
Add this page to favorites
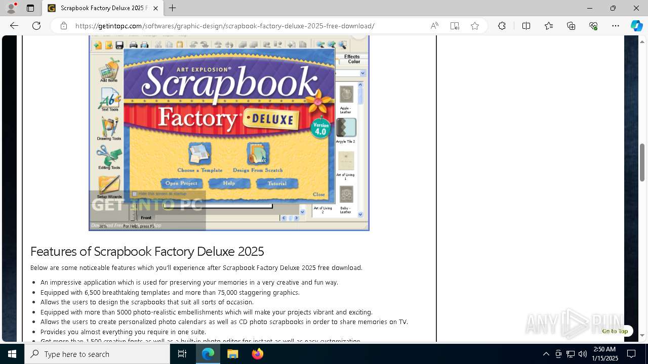(475, 26)
